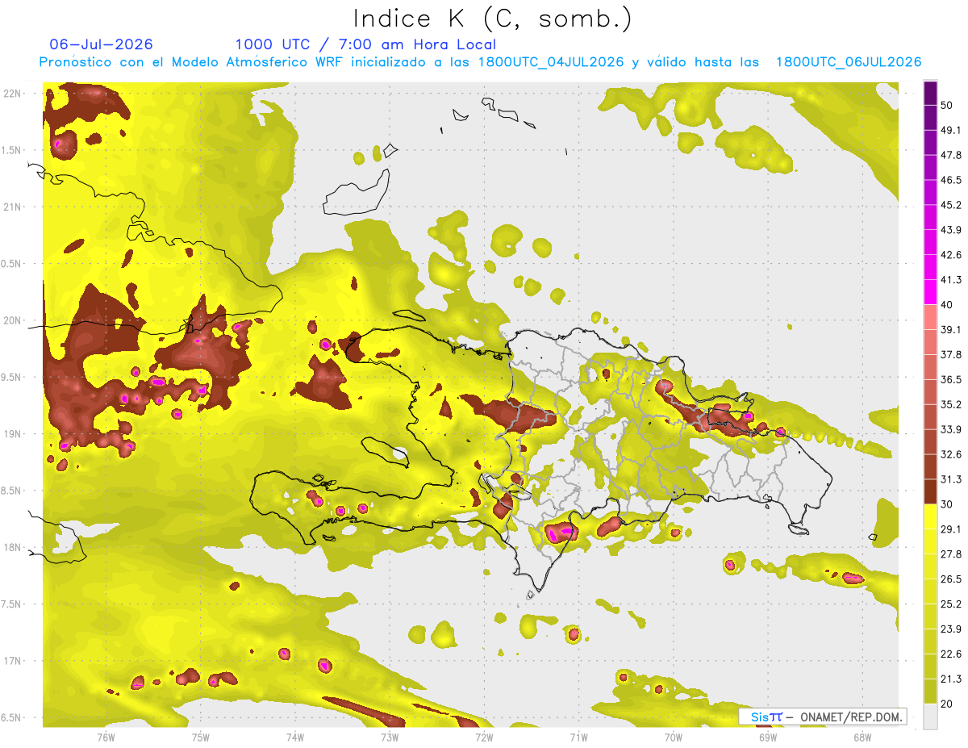Pick the dark purple swatch topping the colorbar

click(930, 93)
